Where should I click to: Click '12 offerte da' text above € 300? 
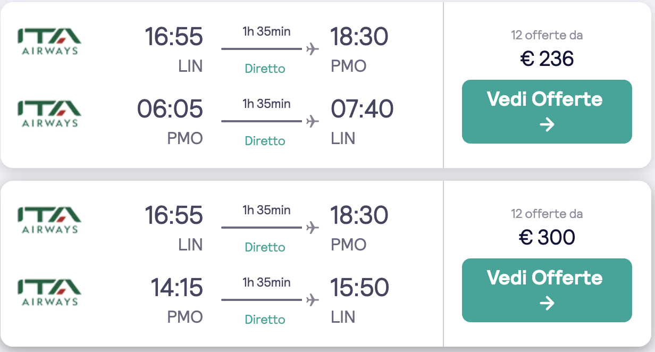point(547,214)
